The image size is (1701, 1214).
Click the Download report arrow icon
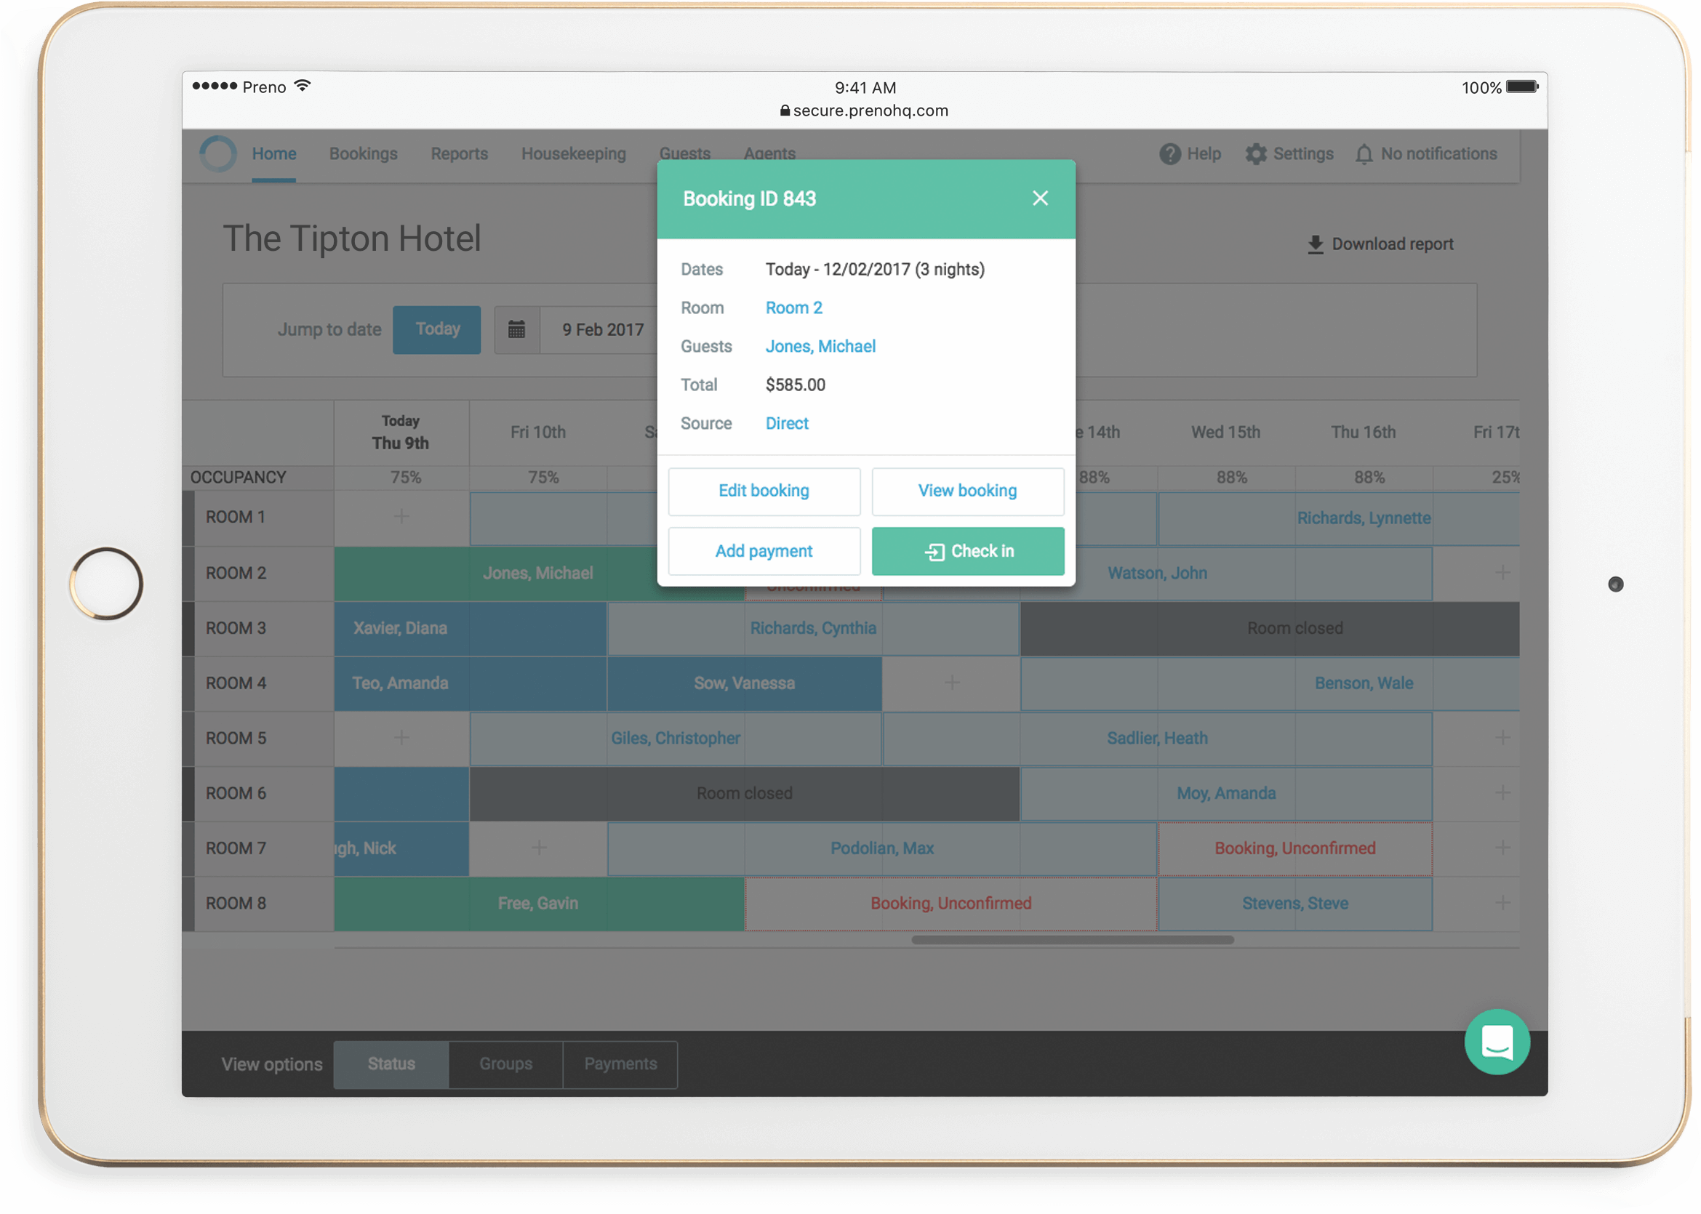pos(1315,244)
